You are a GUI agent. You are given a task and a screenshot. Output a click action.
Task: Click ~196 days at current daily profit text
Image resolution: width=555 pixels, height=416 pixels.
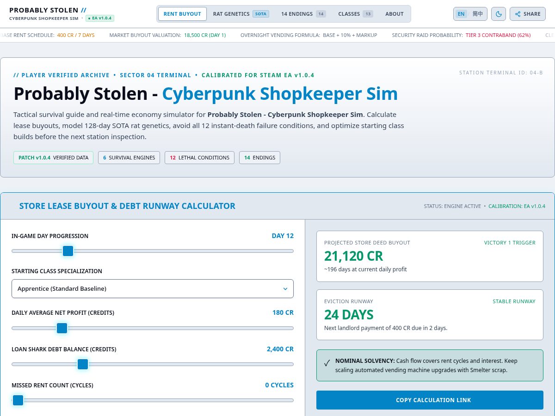click(365, 269)
